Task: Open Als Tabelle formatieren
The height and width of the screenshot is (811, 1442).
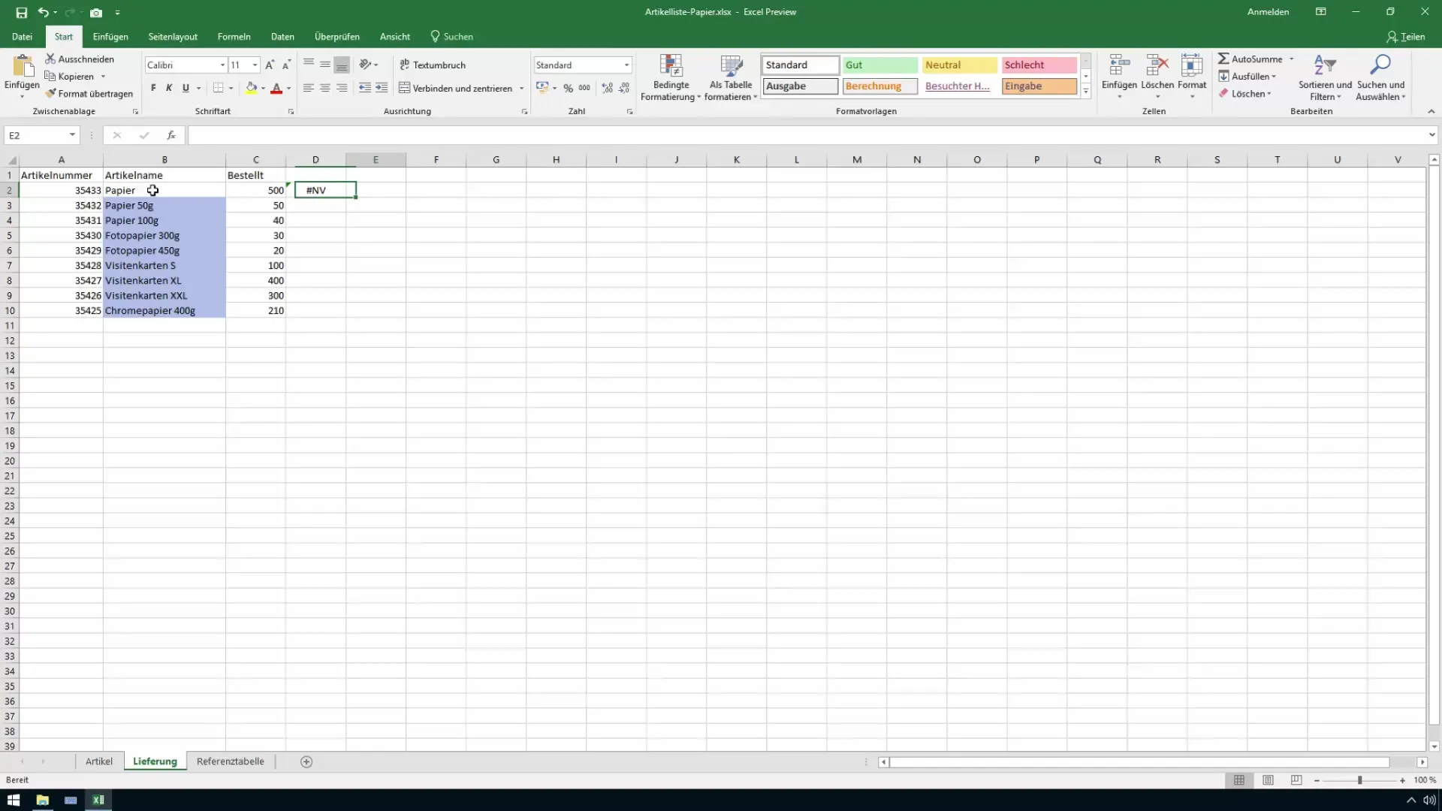Action: click(731, 77)
